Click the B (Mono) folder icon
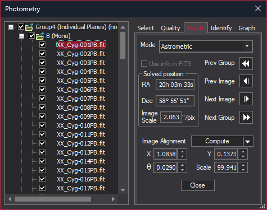 coord(40,36)
